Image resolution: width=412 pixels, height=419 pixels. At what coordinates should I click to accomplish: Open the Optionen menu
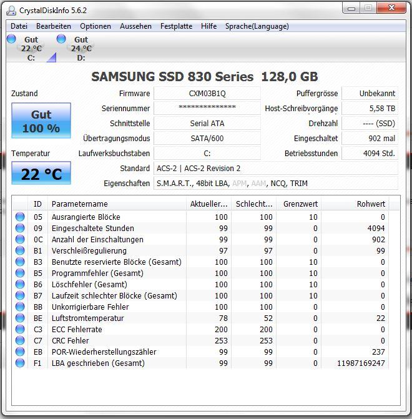click(x=96, y=26)
